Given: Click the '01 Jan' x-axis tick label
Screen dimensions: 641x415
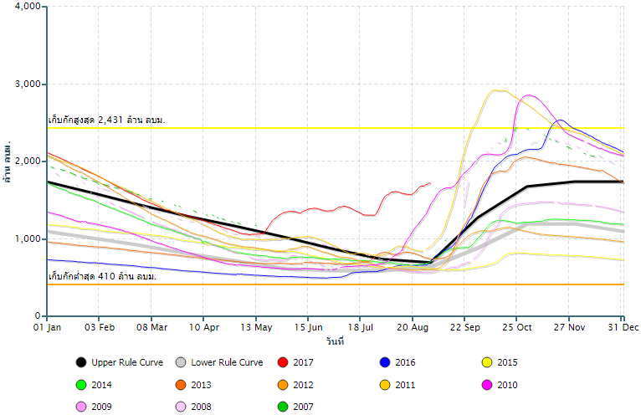Looking at the screenshot, I should tap(48, 328).
